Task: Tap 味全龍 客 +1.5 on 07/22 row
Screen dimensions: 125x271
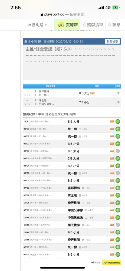Action: click(x=77, y=195)
